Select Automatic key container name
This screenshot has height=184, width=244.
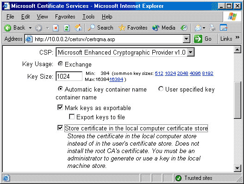60,89
